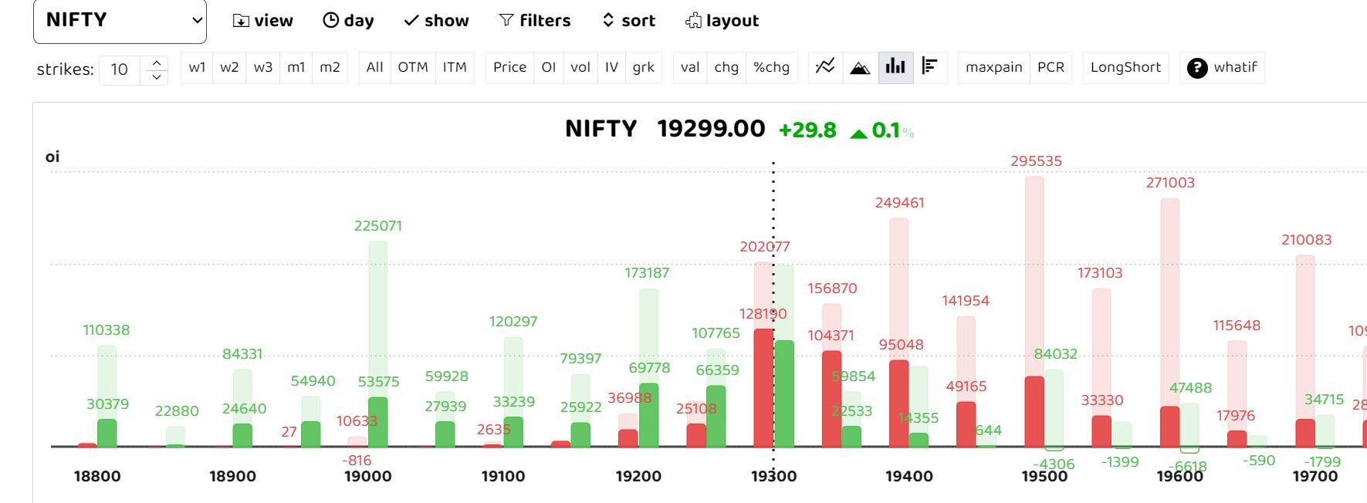The image size is (1367, 503).
Task: Select the m1 expiry toggle
Action: (296, 67)
